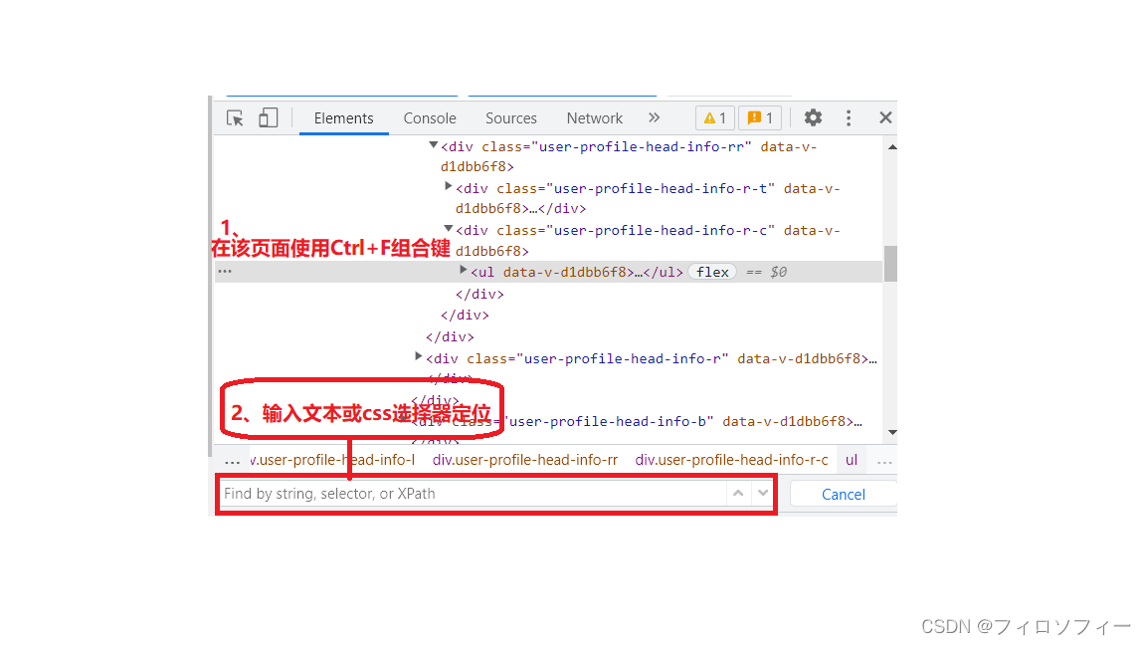Click the closing </div> under ul row

point(479,294)
